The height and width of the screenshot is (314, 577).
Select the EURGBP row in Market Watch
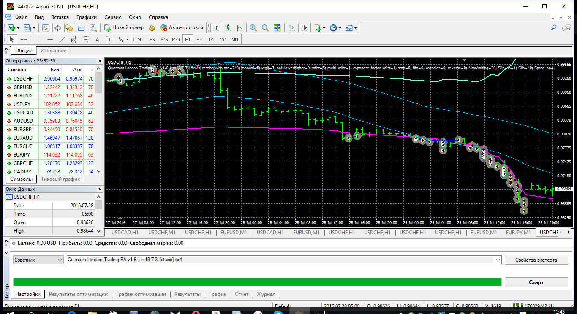[50, 129]
